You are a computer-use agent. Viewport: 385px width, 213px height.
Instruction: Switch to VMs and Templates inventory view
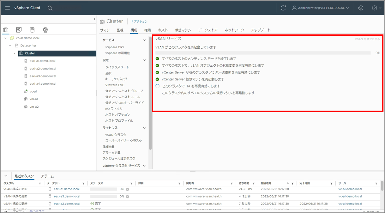(x=19, y=30)
